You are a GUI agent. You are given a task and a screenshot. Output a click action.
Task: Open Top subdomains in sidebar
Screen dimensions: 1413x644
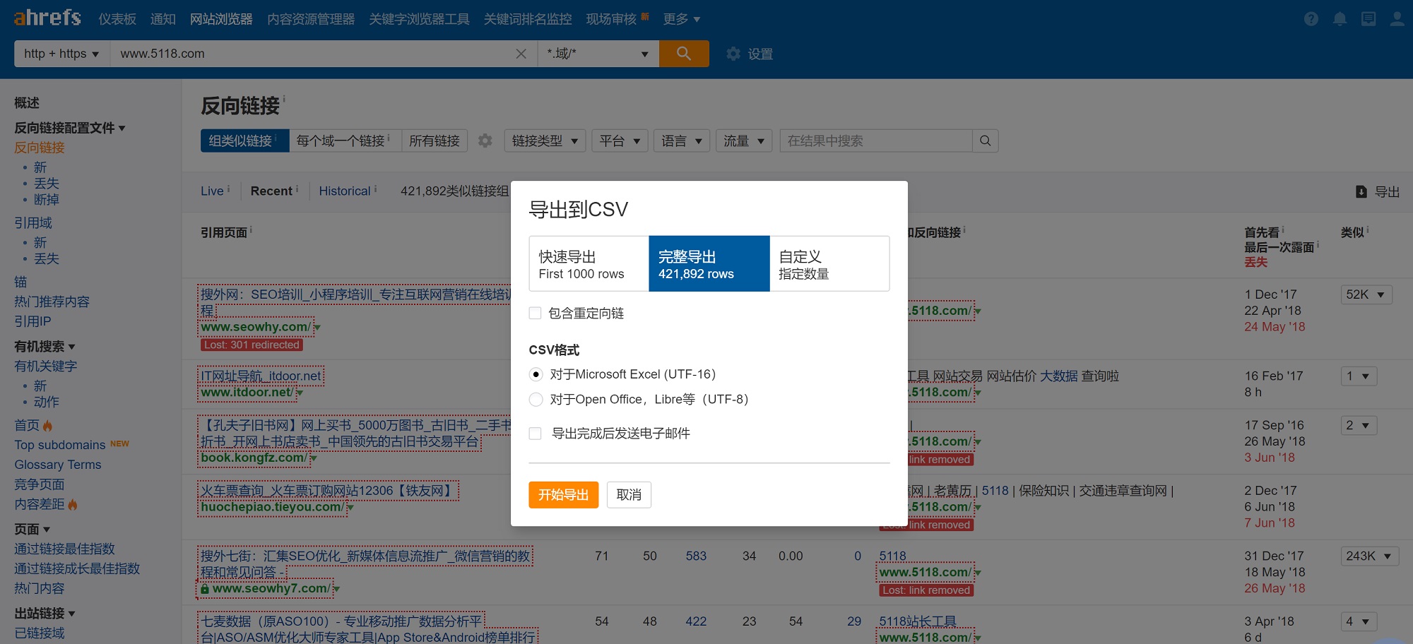pyautogui.click(x=60, y=445)
